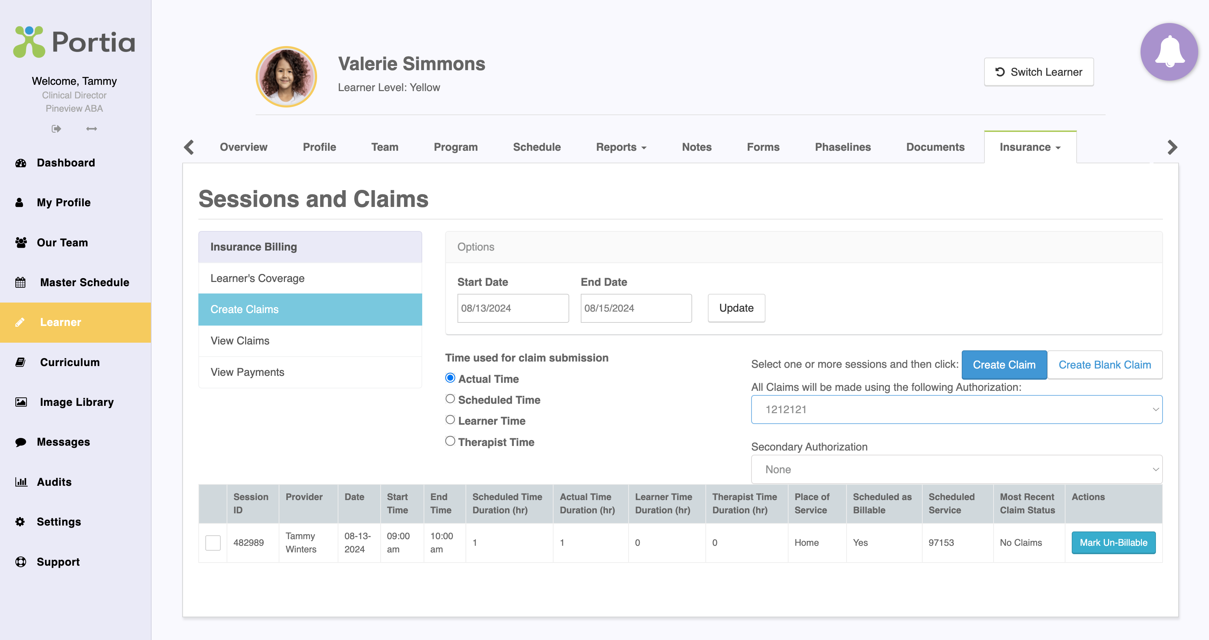Click the Image Library picture icon
This screenshot has width=1209, height=640.
pyautogui.click(x=21, y=402)
